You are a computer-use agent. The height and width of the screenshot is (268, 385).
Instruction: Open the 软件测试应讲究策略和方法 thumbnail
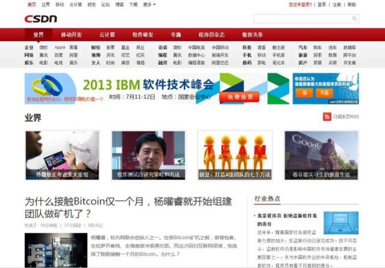[x=149, y=155]
